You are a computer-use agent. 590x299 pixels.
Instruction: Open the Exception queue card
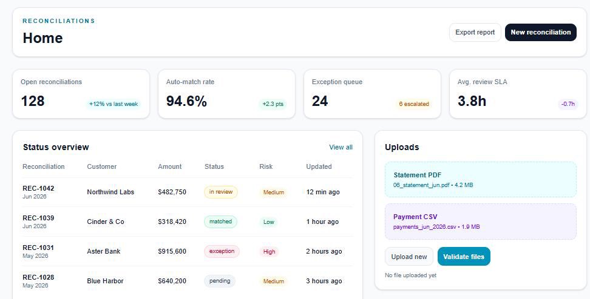[x=372, y=94]
